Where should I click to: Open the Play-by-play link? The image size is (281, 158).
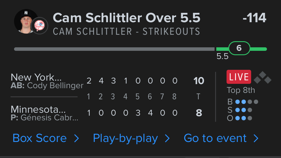[125, 138]
